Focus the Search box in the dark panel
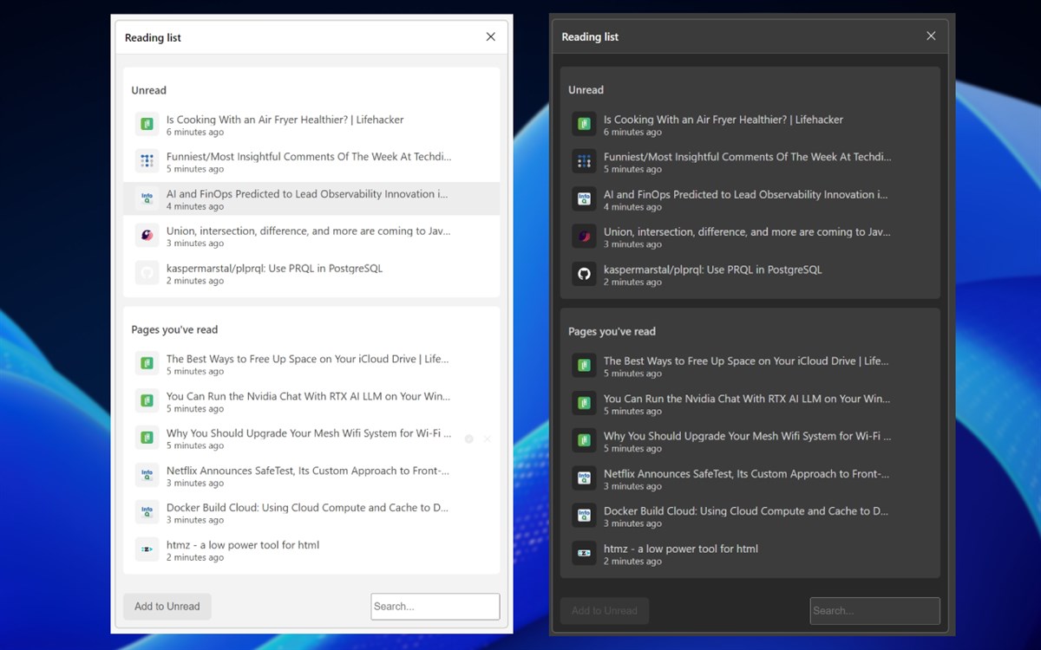Image resolution: width=1041 pixels, height=650 pixels. [x=874, y=611]
